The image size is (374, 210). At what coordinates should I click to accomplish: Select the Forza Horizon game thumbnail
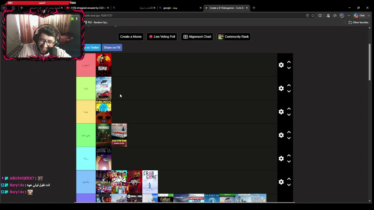coord(103,88)
